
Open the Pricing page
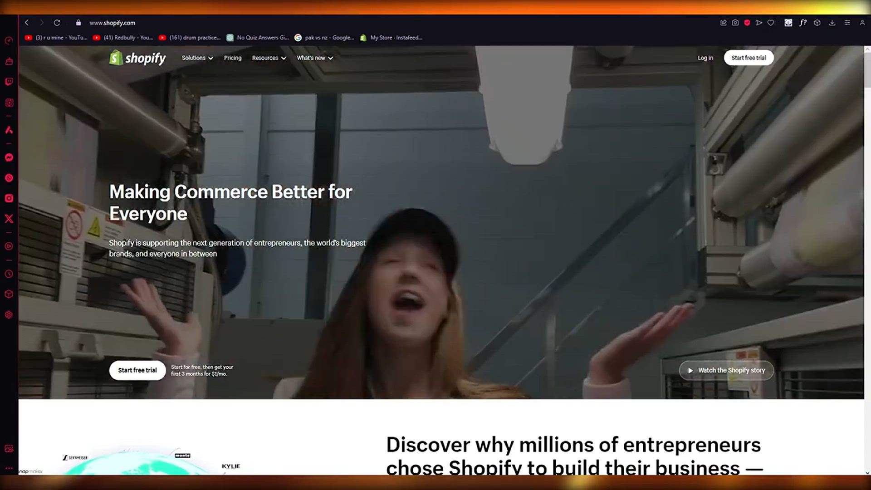[233, 58]
